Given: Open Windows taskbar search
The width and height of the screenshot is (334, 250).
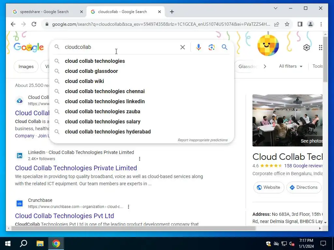Looking at the screenshot, I should pos(23,243).
